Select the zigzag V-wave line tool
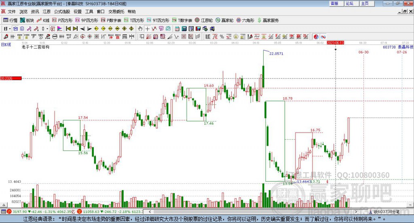 coord(177,37)
